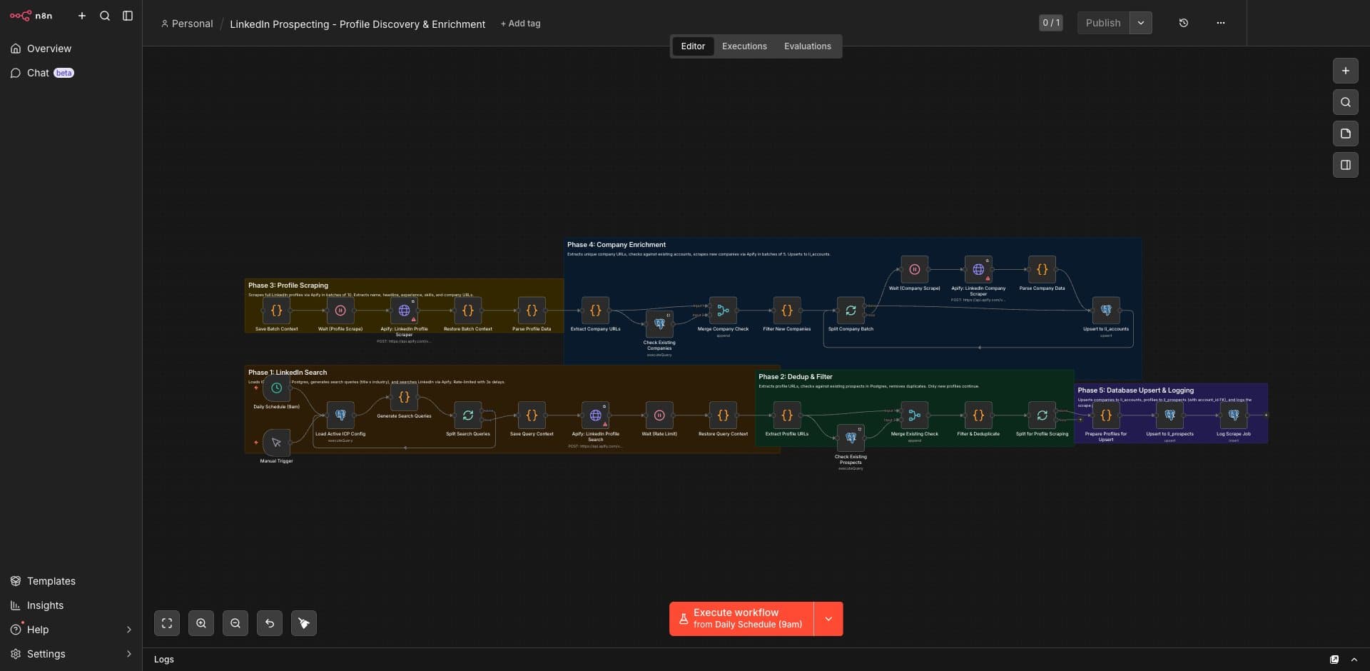This screenshot has height=671, width=1370.
Task: Expand the Execute workflow trigger dropdown
Action: tap(828, 619)
